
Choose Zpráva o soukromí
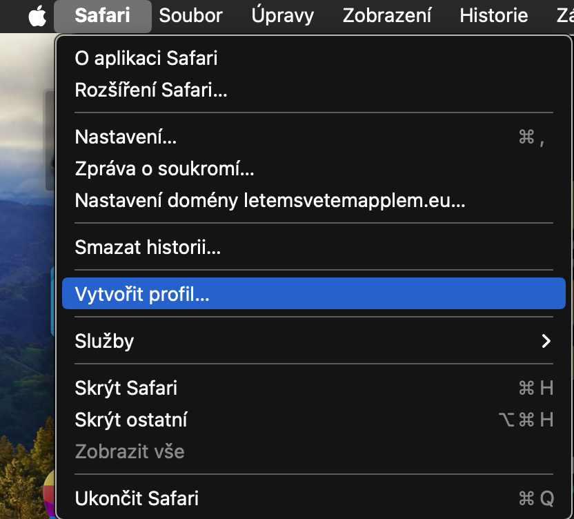[165, 169]
